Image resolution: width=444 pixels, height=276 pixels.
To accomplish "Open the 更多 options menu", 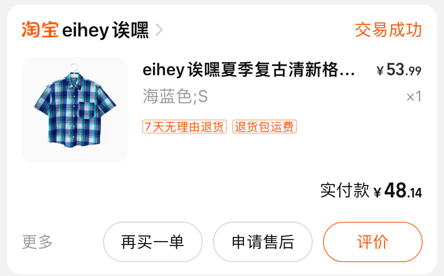I will pos(37,242).
